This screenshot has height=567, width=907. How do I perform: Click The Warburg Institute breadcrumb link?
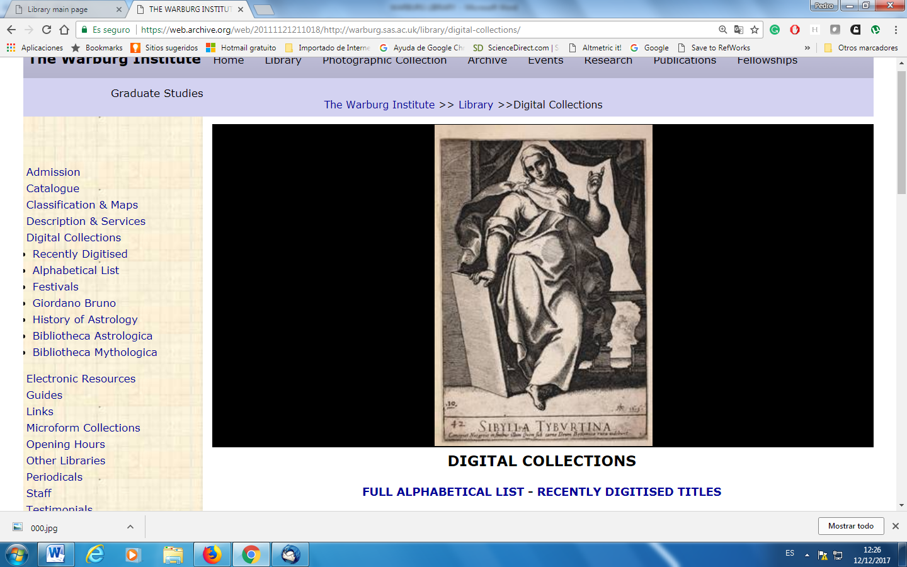[379, 105]
